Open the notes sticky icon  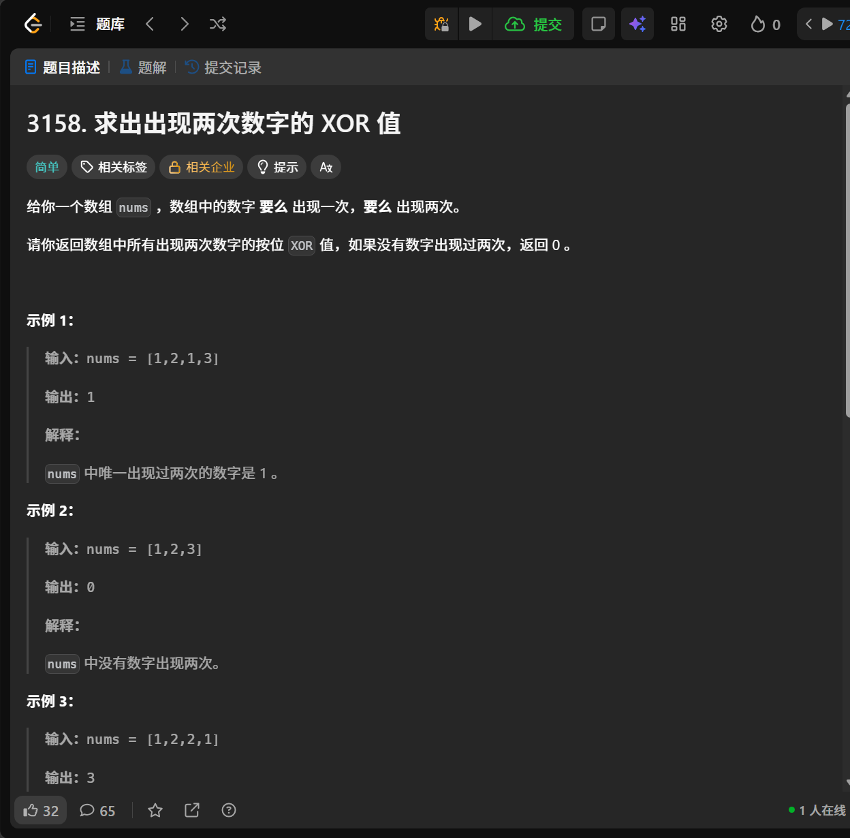(599, 25)
